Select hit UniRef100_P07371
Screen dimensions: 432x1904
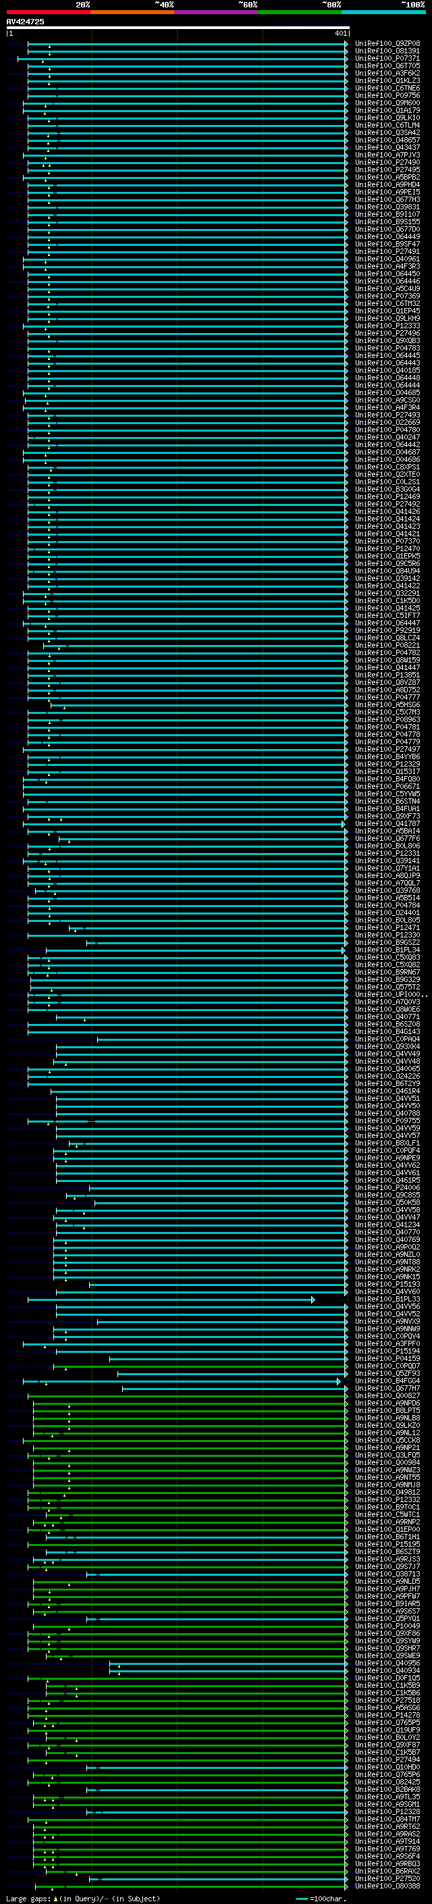coord(387,58)
